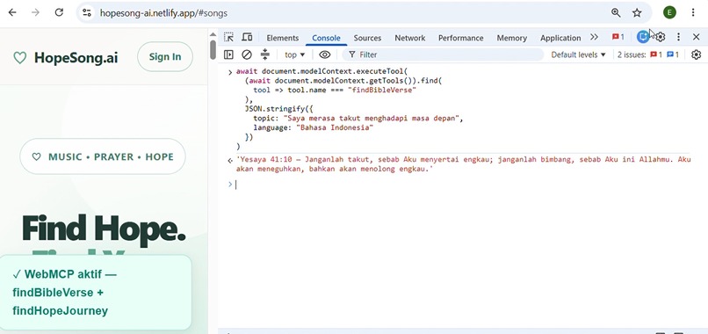The width and height of the screenshot is (708, 334).
Task: Click the MUSIC • PRAYER • HOPE pill
Action: [x=103, y=156]
